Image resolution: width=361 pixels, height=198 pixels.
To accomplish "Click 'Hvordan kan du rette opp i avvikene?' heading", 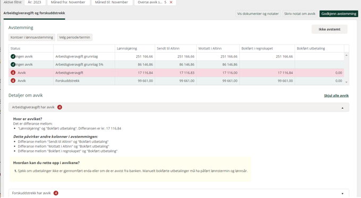I will pos(46,163).
